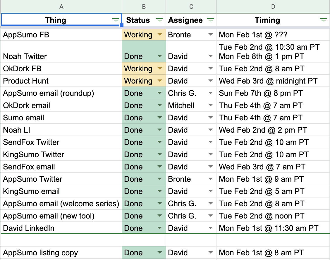Select the 'Mon Feb 1st @ ???' timing cell
This screenshot has height=260, width=330.
click(273, 35)
